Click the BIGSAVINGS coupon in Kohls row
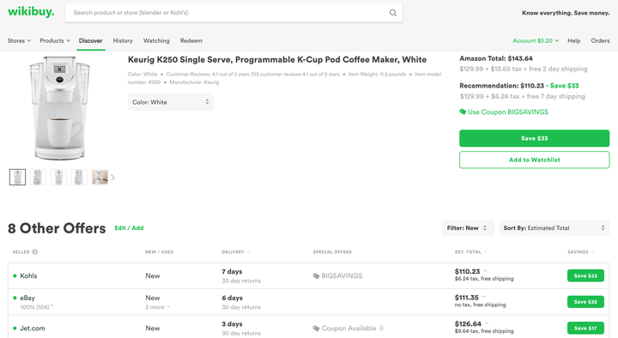 338,275
